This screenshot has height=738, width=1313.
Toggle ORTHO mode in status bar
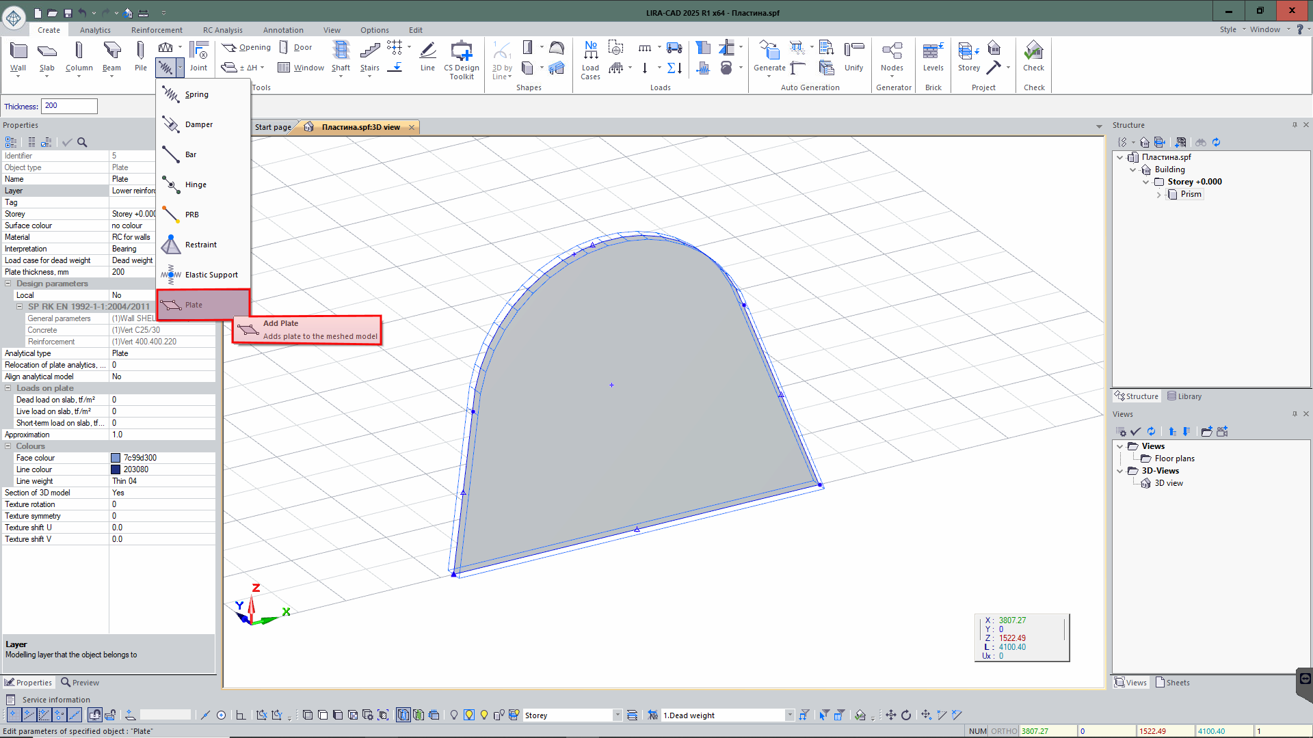[1003, 731]
